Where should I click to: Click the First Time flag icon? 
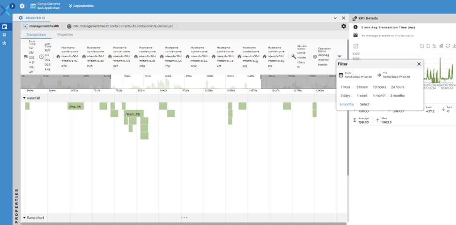click(26, 57)
